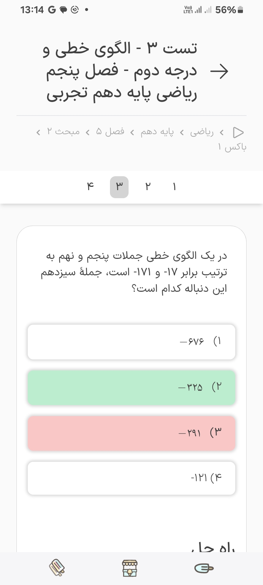The image size is (263, 585).
Task: Tap the battery indicator in status bar
Action: (240, 10)
